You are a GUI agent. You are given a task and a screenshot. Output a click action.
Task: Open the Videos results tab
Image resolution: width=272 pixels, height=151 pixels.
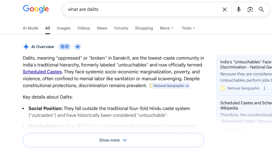point(83,28)
